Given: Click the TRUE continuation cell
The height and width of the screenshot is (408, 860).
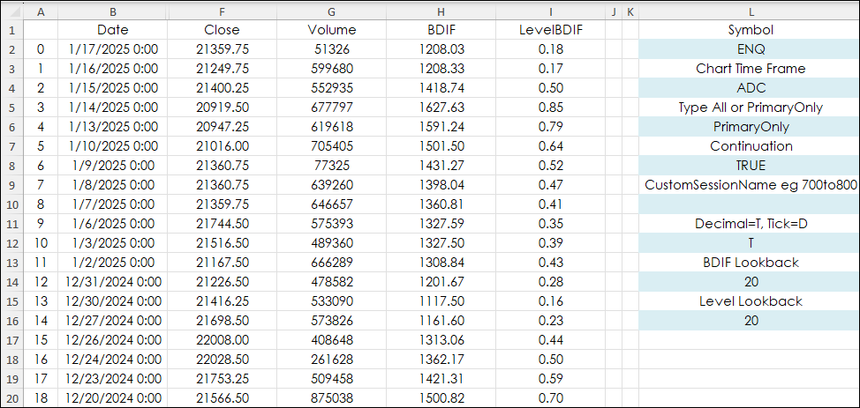Looking at the screenshot, I should 750,166.
